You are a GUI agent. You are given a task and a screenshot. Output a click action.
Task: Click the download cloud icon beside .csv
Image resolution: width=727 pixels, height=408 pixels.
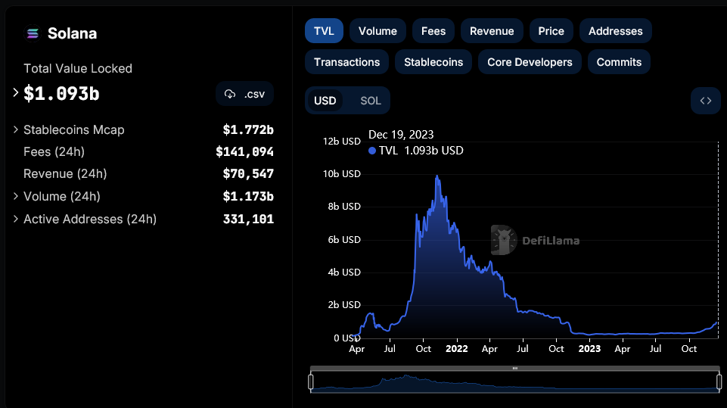point(230,94)
